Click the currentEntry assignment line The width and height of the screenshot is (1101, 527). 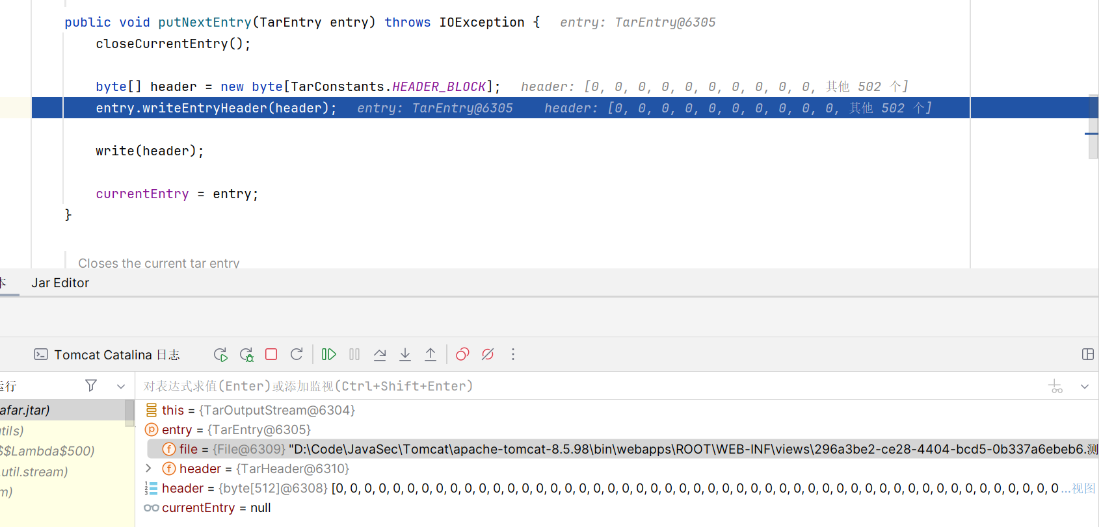[x=177, y=194]
